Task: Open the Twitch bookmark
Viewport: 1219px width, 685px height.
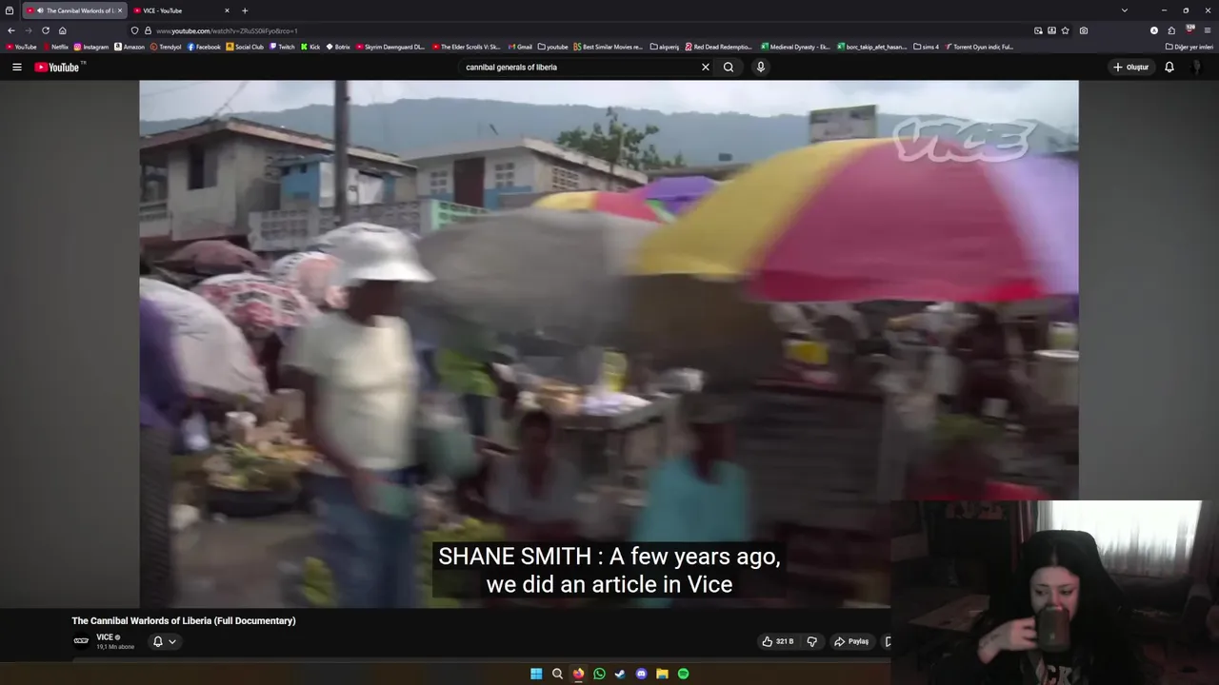Action: tap(282, 47)
